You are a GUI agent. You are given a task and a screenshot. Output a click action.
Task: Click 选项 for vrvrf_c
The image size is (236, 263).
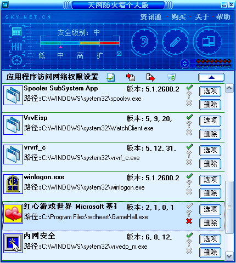(210, 150)
